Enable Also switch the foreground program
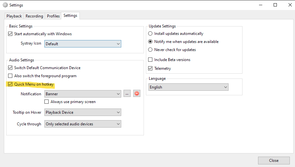This screenshot has width=295, height=167. pos(10,76)
